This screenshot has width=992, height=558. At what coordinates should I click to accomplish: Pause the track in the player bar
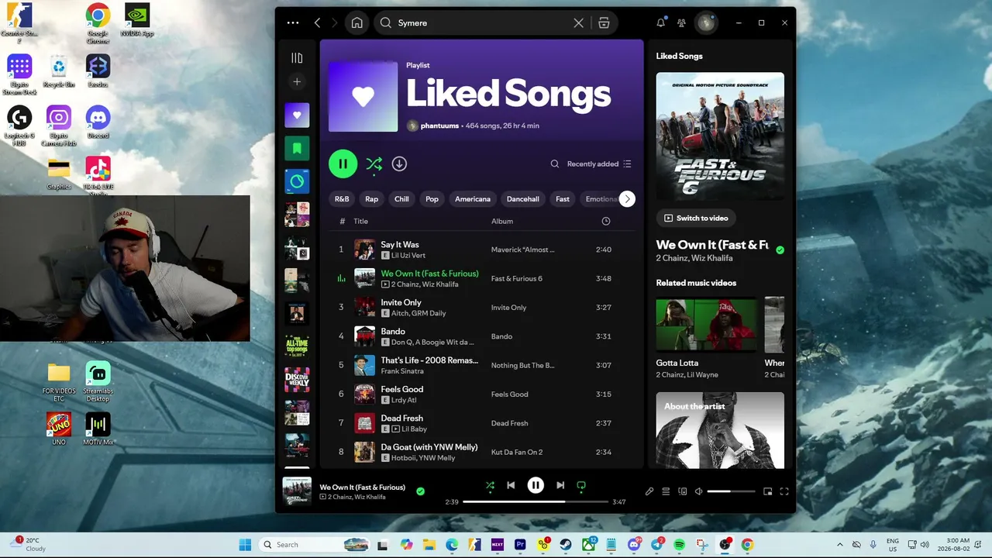click(x=536, y=486)
